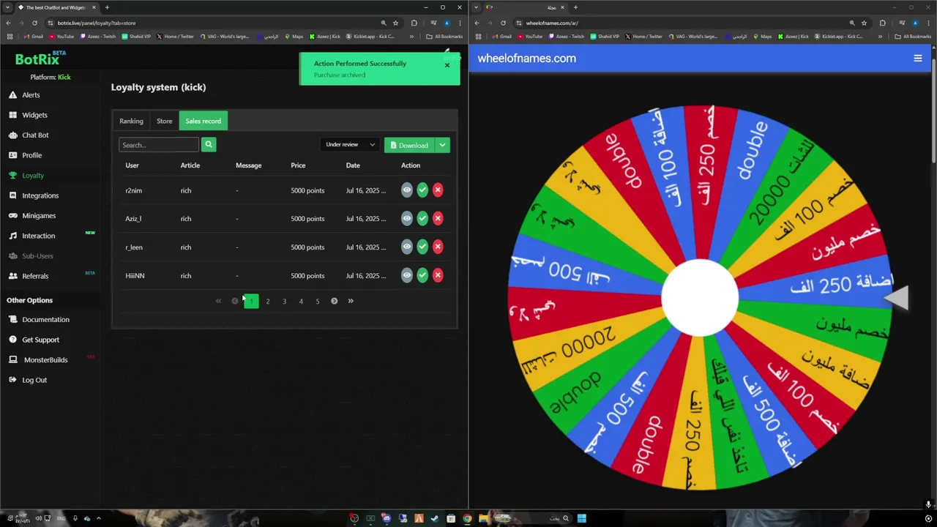
Task: Open the Under review filter dropdown
Action: point(350,145)
